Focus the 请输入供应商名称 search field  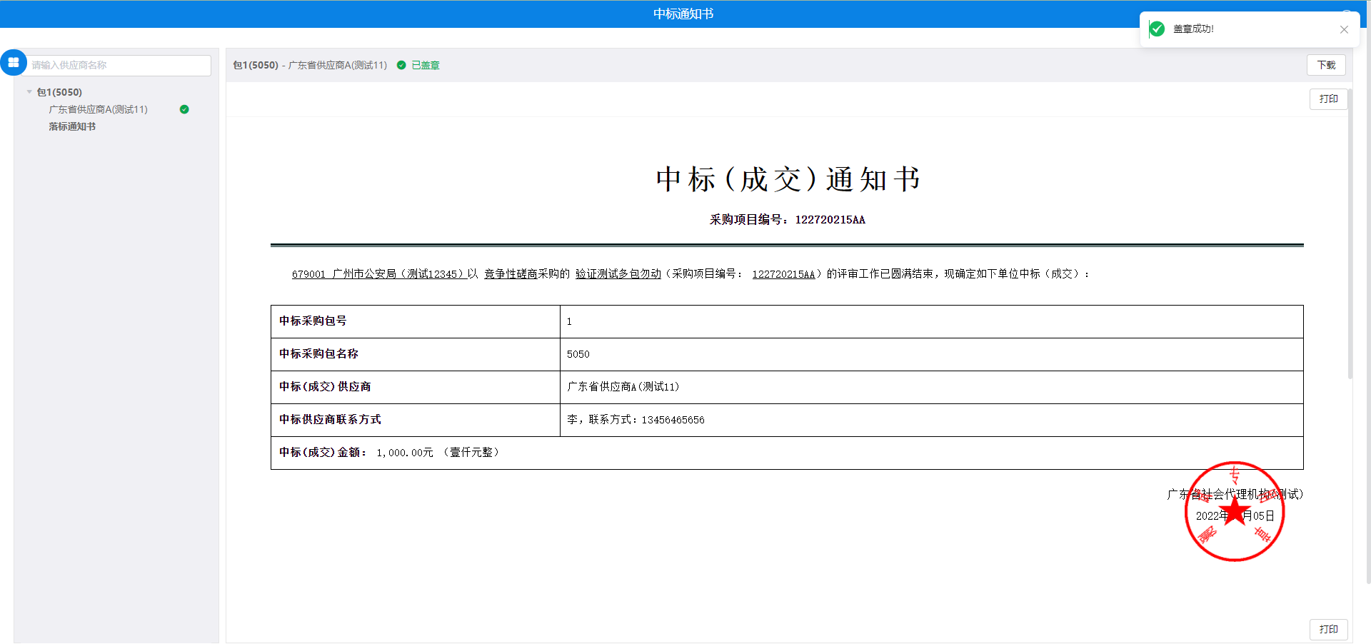pos(119,65)
